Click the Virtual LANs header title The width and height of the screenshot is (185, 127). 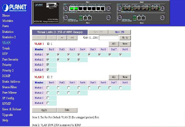click(x=60, y=32)
